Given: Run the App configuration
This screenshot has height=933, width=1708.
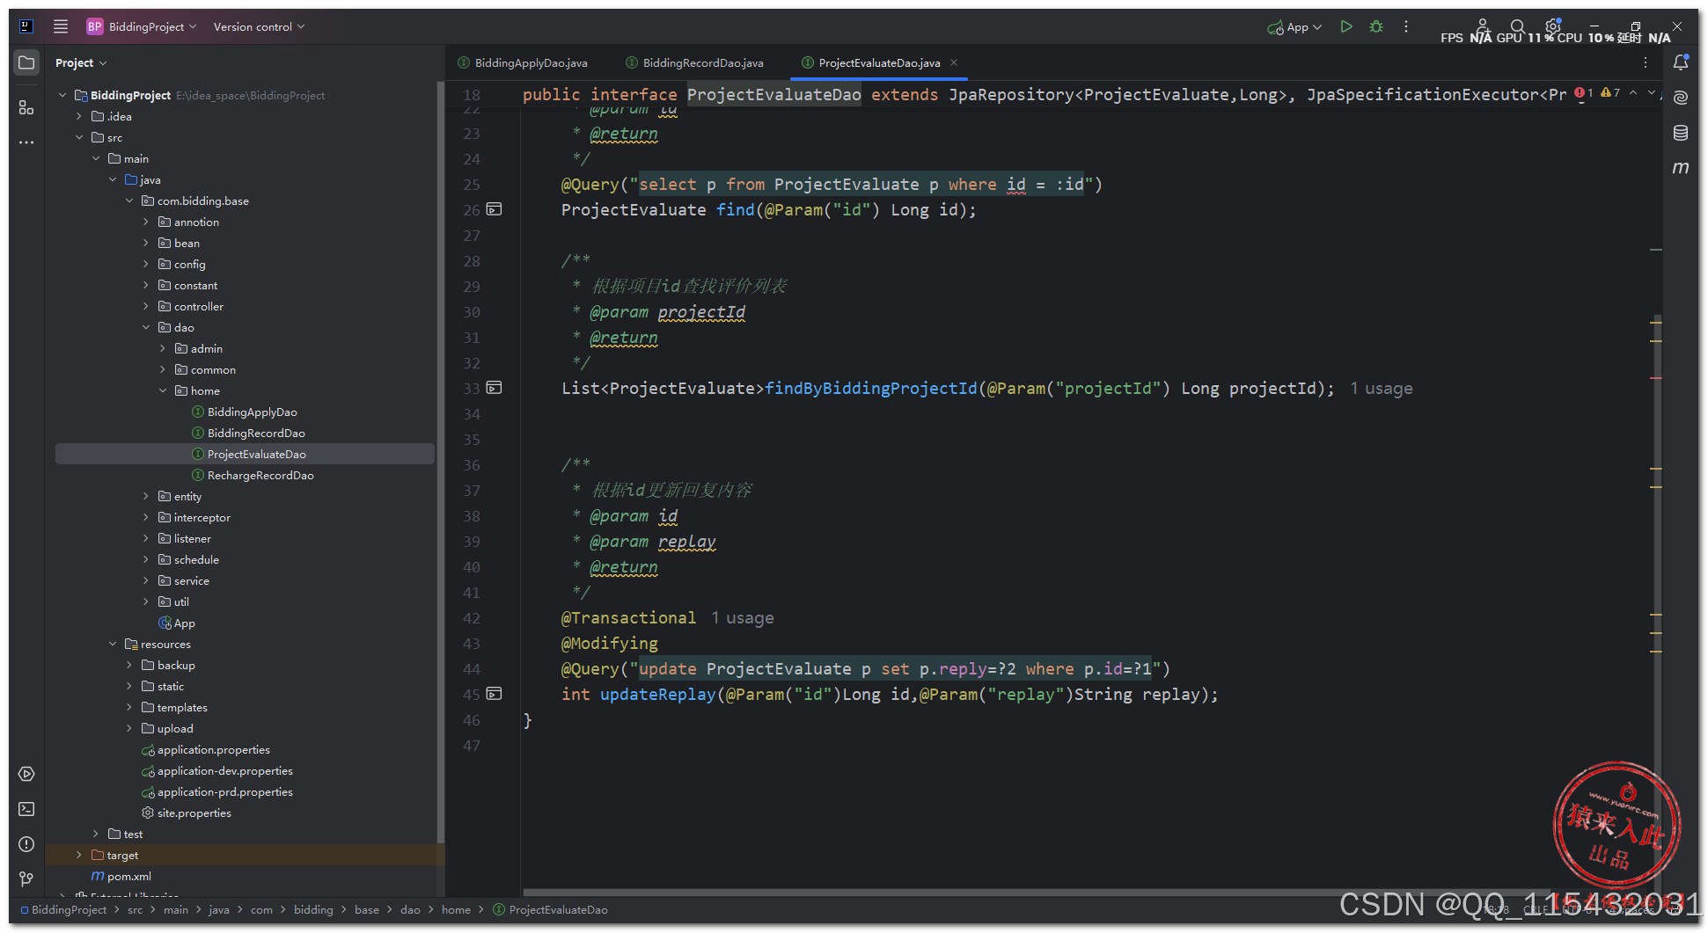Looking at the screenshot, I should point(1345,26).
